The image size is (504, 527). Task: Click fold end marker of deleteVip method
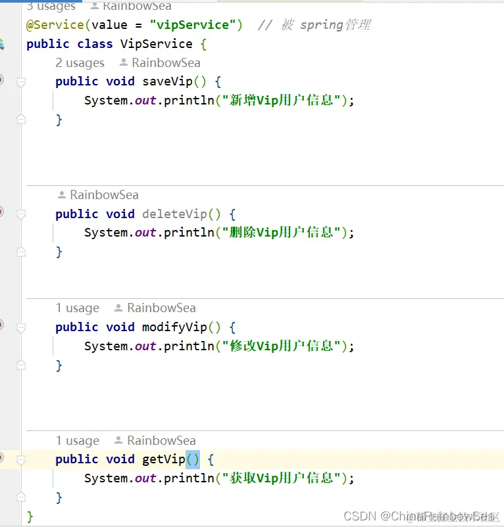coord(21,252)
